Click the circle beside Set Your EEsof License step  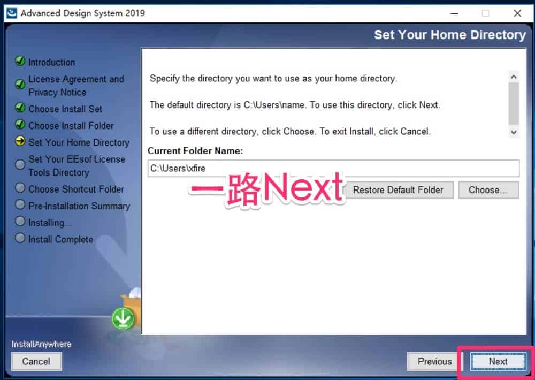[x=20, y=164]
